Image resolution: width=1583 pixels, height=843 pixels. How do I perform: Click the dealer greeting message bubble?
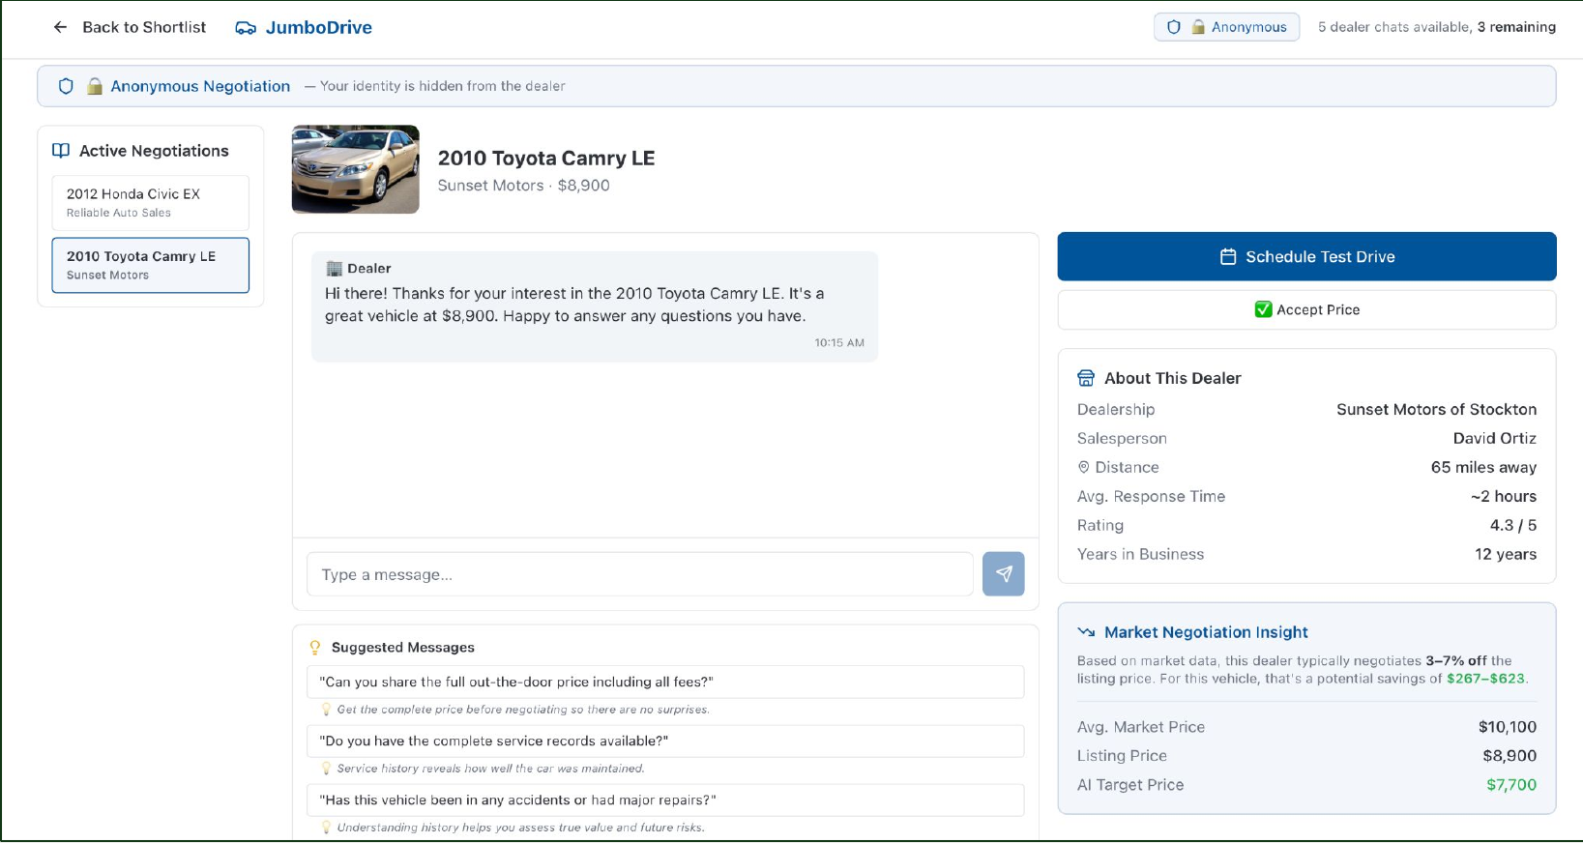[595, 306]
